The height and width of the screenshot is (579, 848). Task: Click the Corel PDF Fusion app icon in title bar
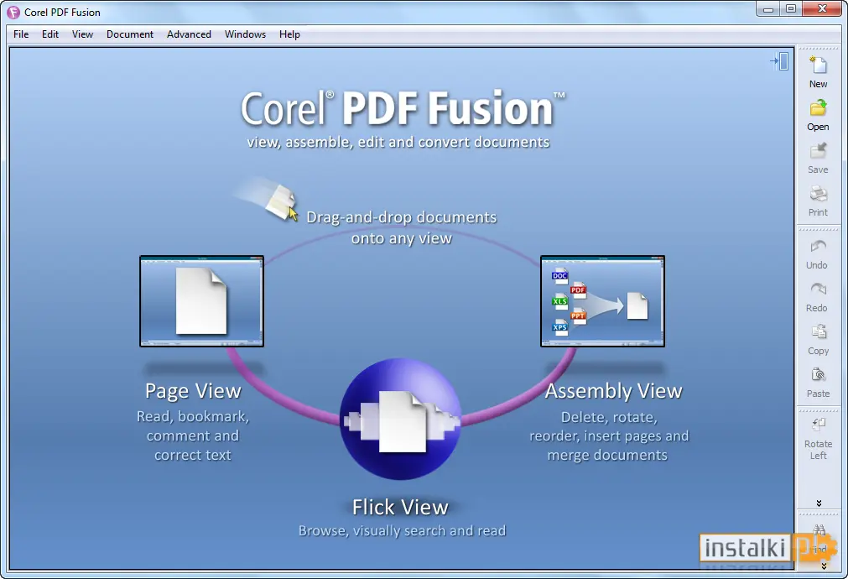pyautogui.click(x=13, y=12)
